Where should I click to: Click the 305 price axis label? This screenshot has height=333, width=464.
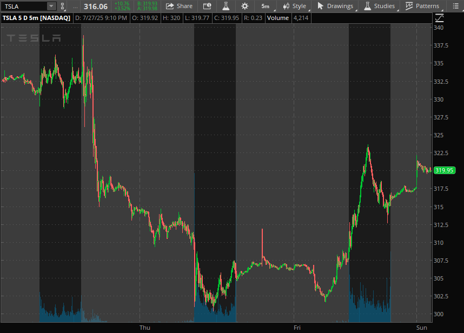pyautogui.click(x=439, y=278)
